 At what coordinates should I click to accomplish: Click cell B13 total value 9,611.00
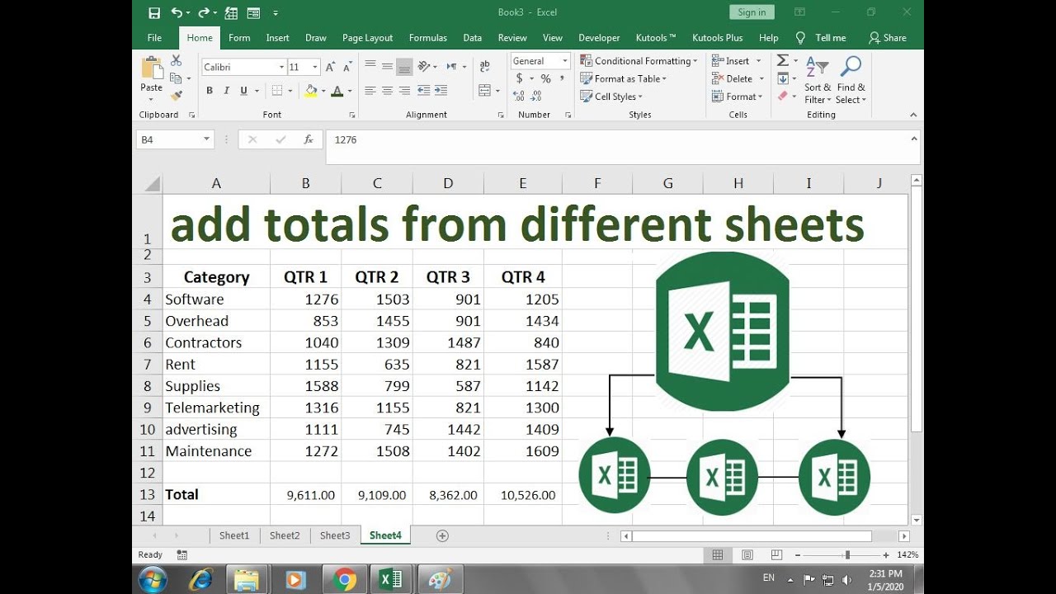(x=305, y=495)
